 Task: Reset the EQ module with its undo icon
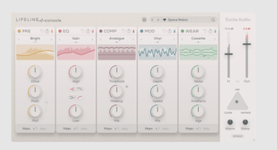pos(83,31)
